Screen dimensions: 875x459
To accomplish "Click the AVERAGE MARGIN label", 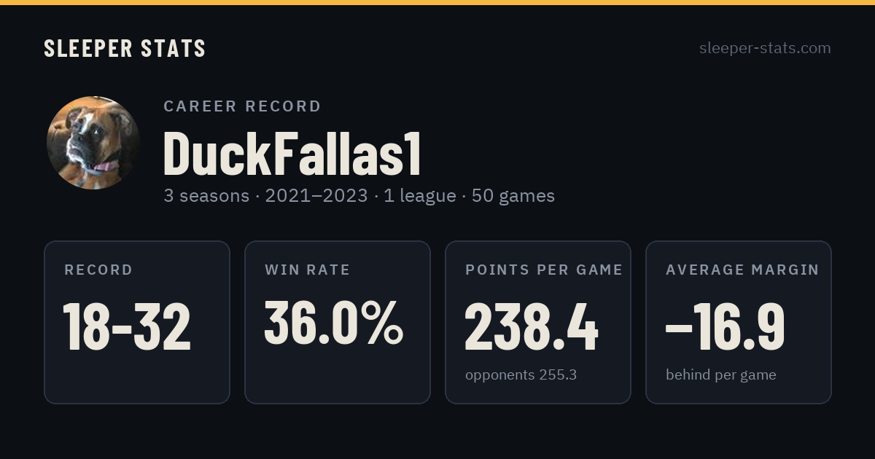I will 742,270.
